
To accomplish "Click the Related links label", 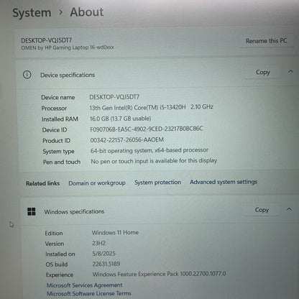I will pos(42,183).
